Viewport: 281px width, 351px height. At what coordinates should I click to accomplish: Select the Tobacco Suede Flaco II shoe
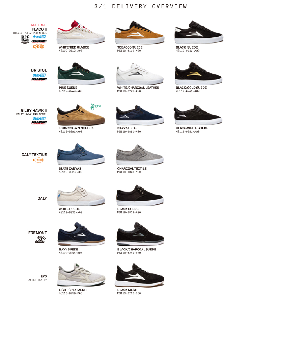click(x=140, y=32)
